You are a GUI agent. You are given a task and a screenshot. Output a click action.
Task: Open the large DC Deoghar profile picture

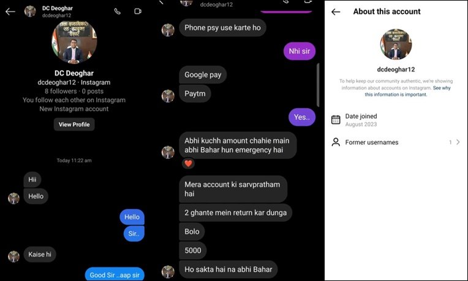(x=74, y=42)
